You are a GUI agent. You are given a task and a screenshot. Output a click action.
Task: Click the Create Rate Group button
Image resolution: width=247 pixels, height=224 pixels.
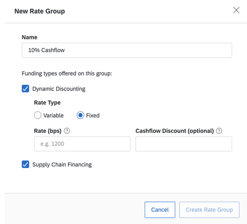click(209, 210)
